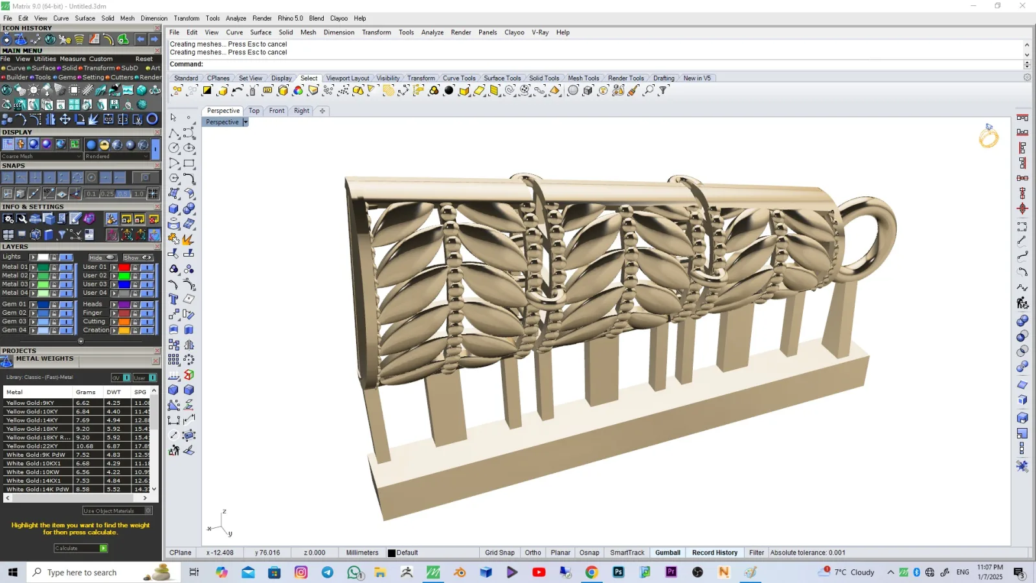Viewport: 1036px width, 583px height.
Task: Toggle Grid Snap in status bar
Action: [x=500, y=553]
